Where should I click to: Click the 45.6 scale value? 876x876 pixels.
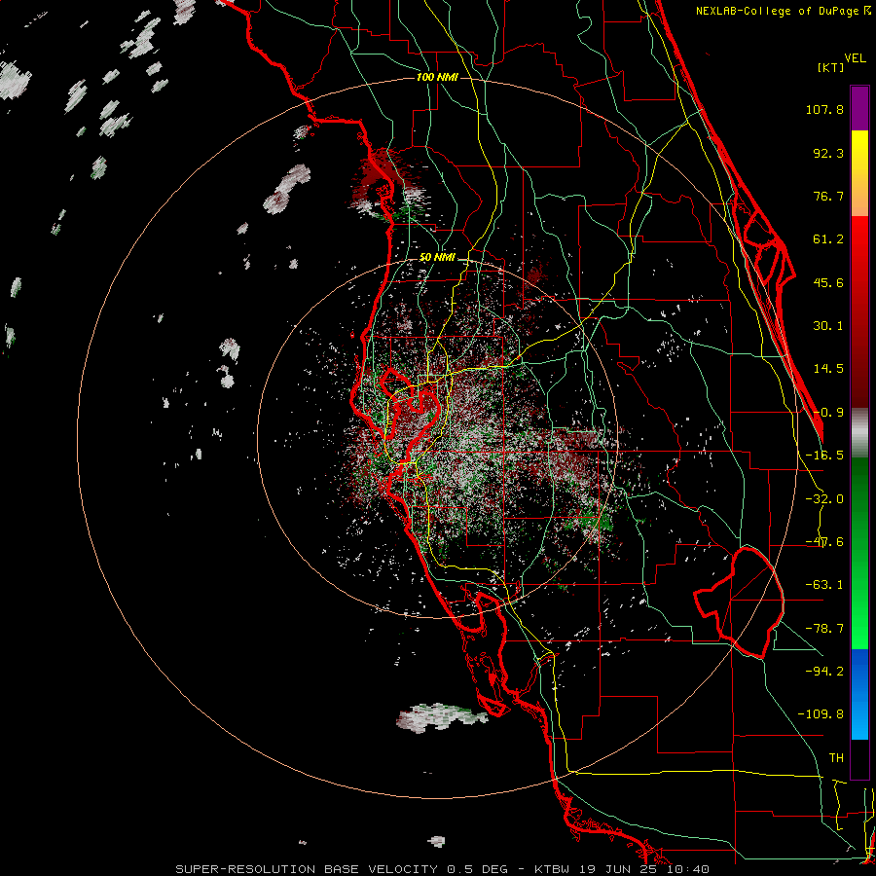(828, 282)
